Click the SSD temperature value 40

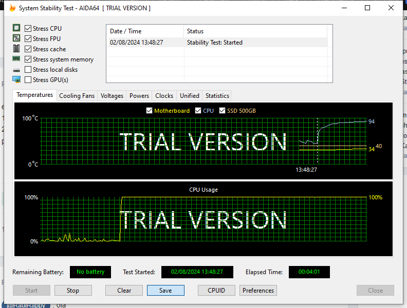[x=379, y=146]
